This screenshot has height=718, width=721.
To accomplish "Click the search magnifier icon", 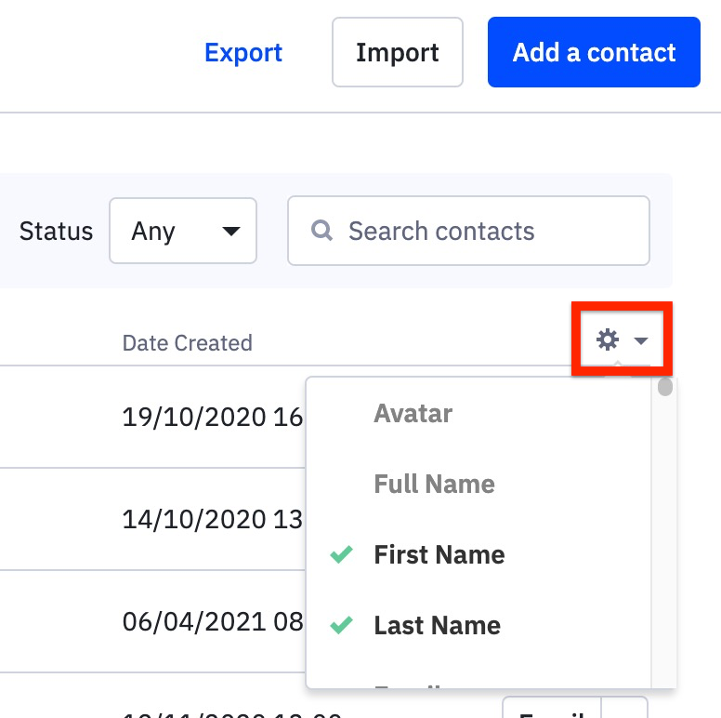I will coord(321,231).
